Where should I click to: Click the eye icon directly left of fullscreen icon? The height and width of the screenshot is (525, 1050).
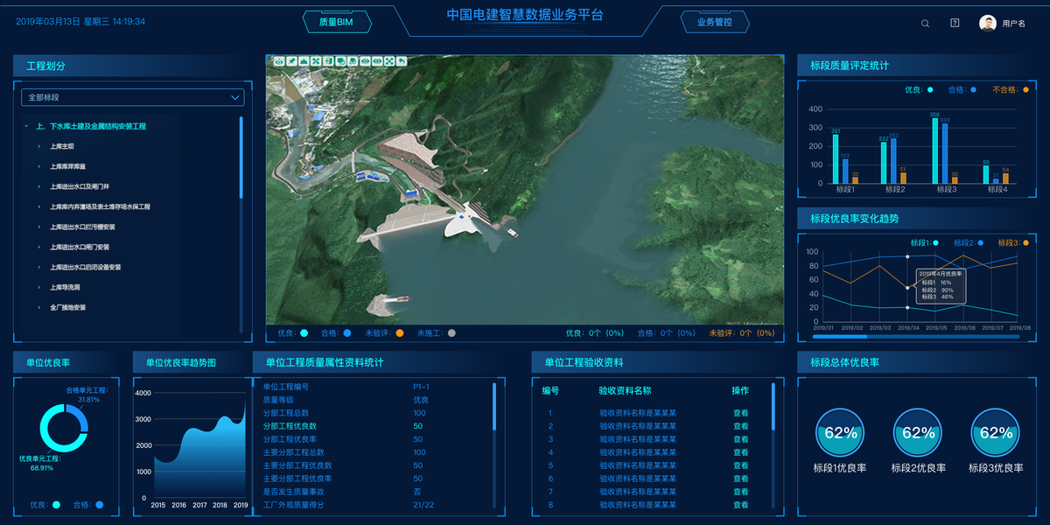tap(377, 61)
